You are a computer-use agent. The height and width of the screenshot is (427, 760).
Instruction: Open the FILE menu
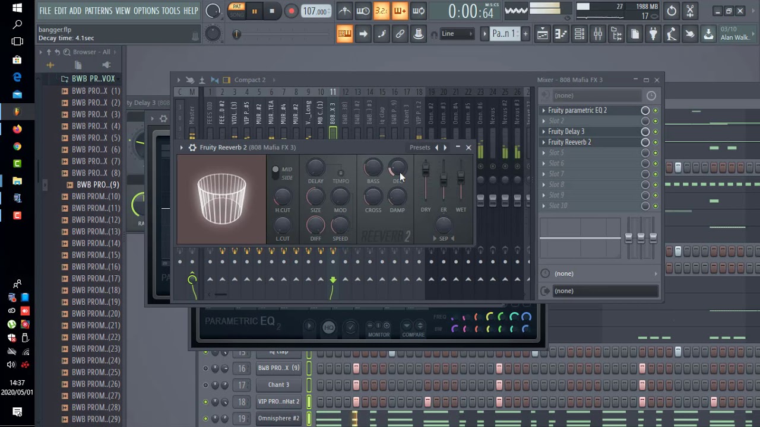click(45, 11)
